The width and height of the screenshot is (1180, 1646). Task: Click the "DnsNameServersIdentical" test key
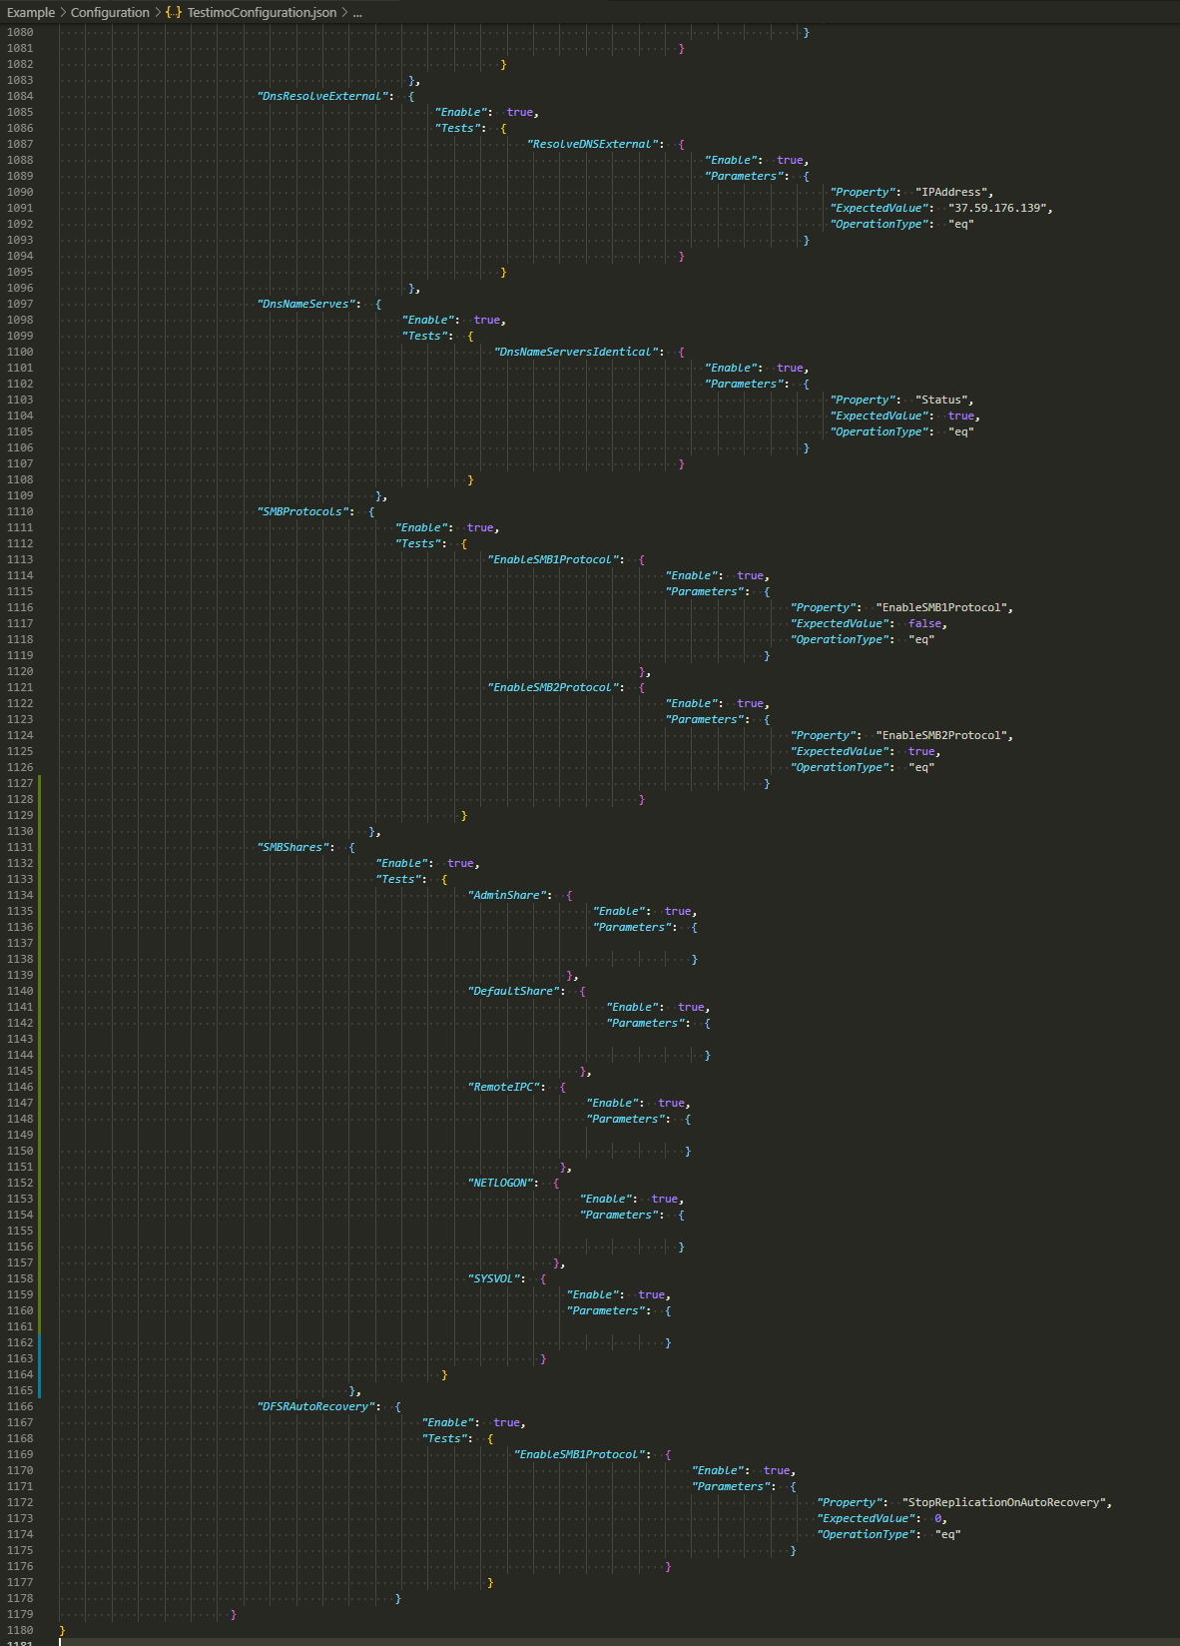click(x=578, y=352)
